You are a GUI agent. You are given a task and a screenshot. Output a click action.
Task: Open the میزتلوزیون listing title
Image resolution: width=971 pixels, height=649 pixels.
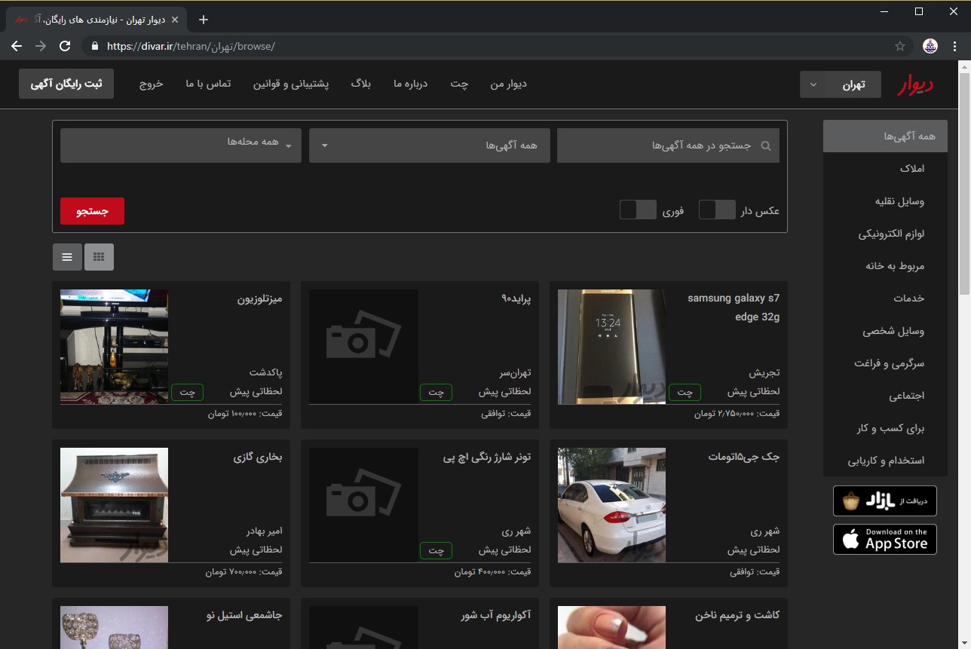pos(259,298)
